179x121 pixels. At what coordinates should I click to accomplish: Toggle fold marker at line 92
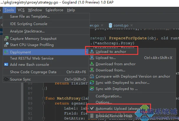click(43, 118)
